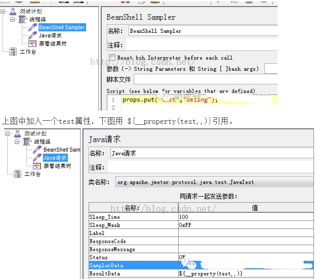
Task: Collapse 线程组 node in lower tree
Action: (17, 142)
